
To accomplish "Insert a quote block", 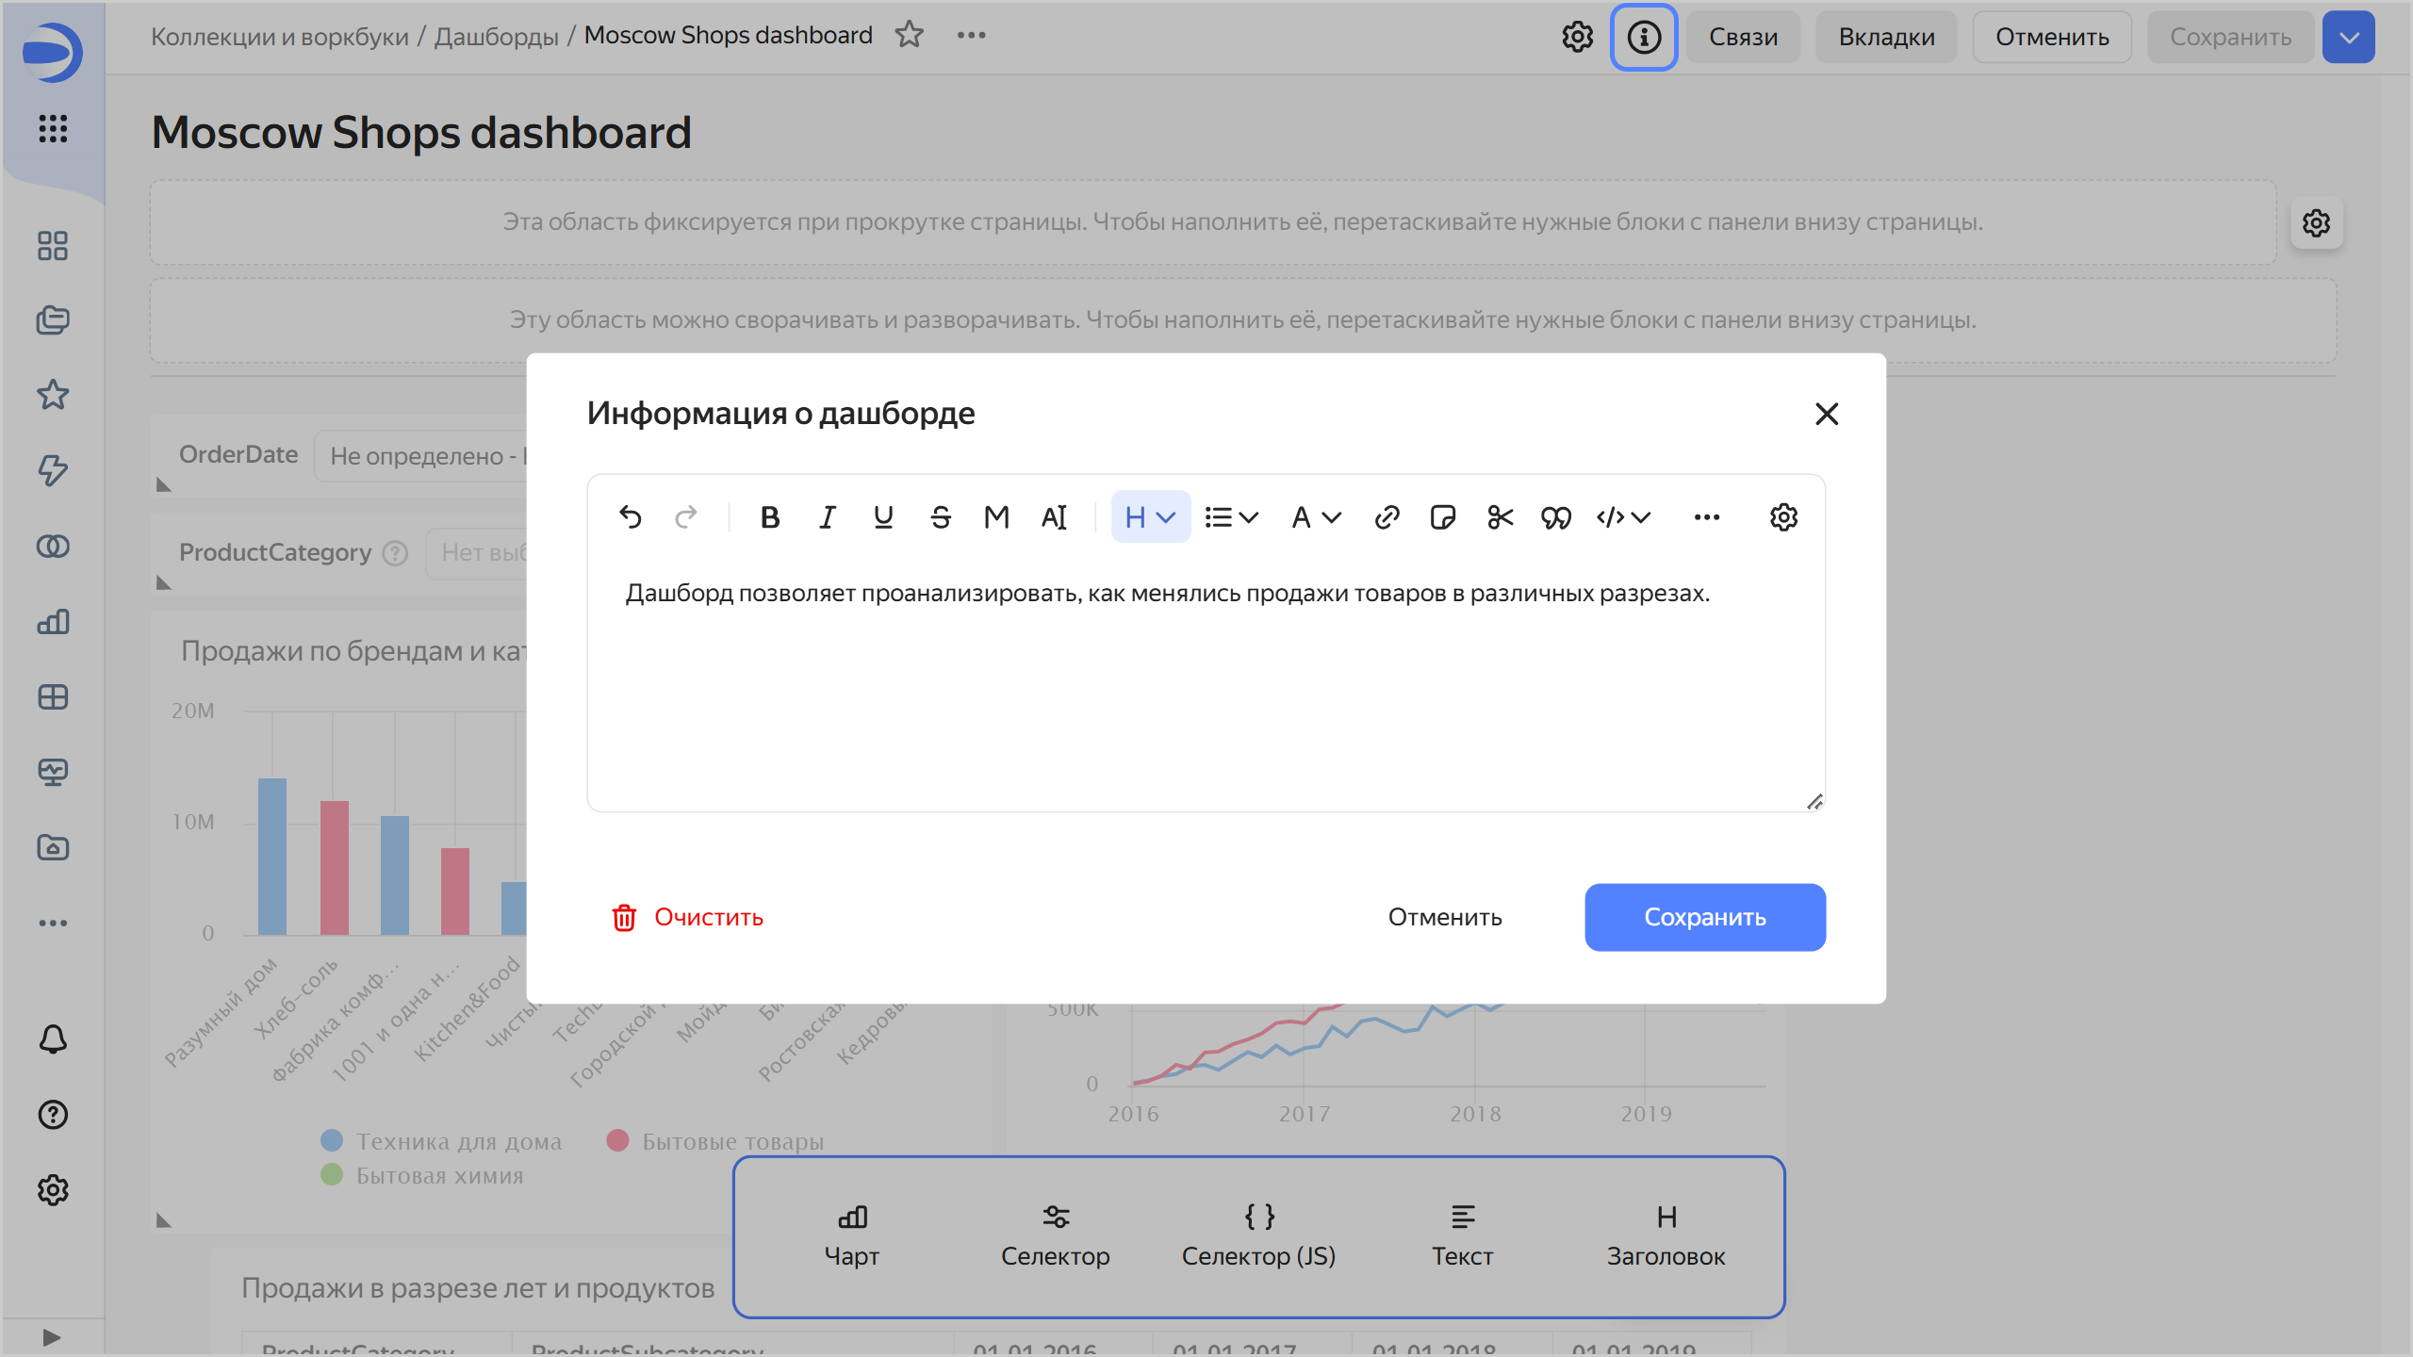I will 1556,517.
